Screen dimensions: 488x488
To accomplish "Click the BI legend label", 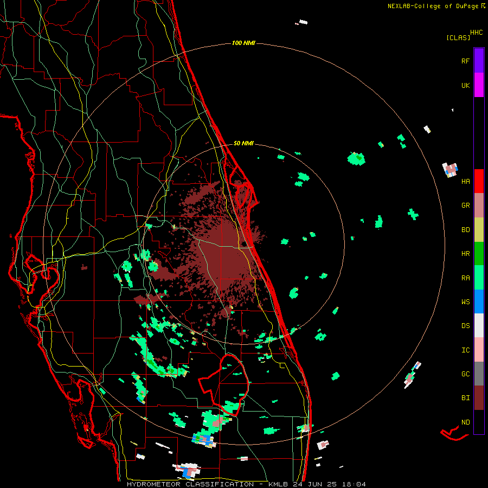I will coord(465,398).
